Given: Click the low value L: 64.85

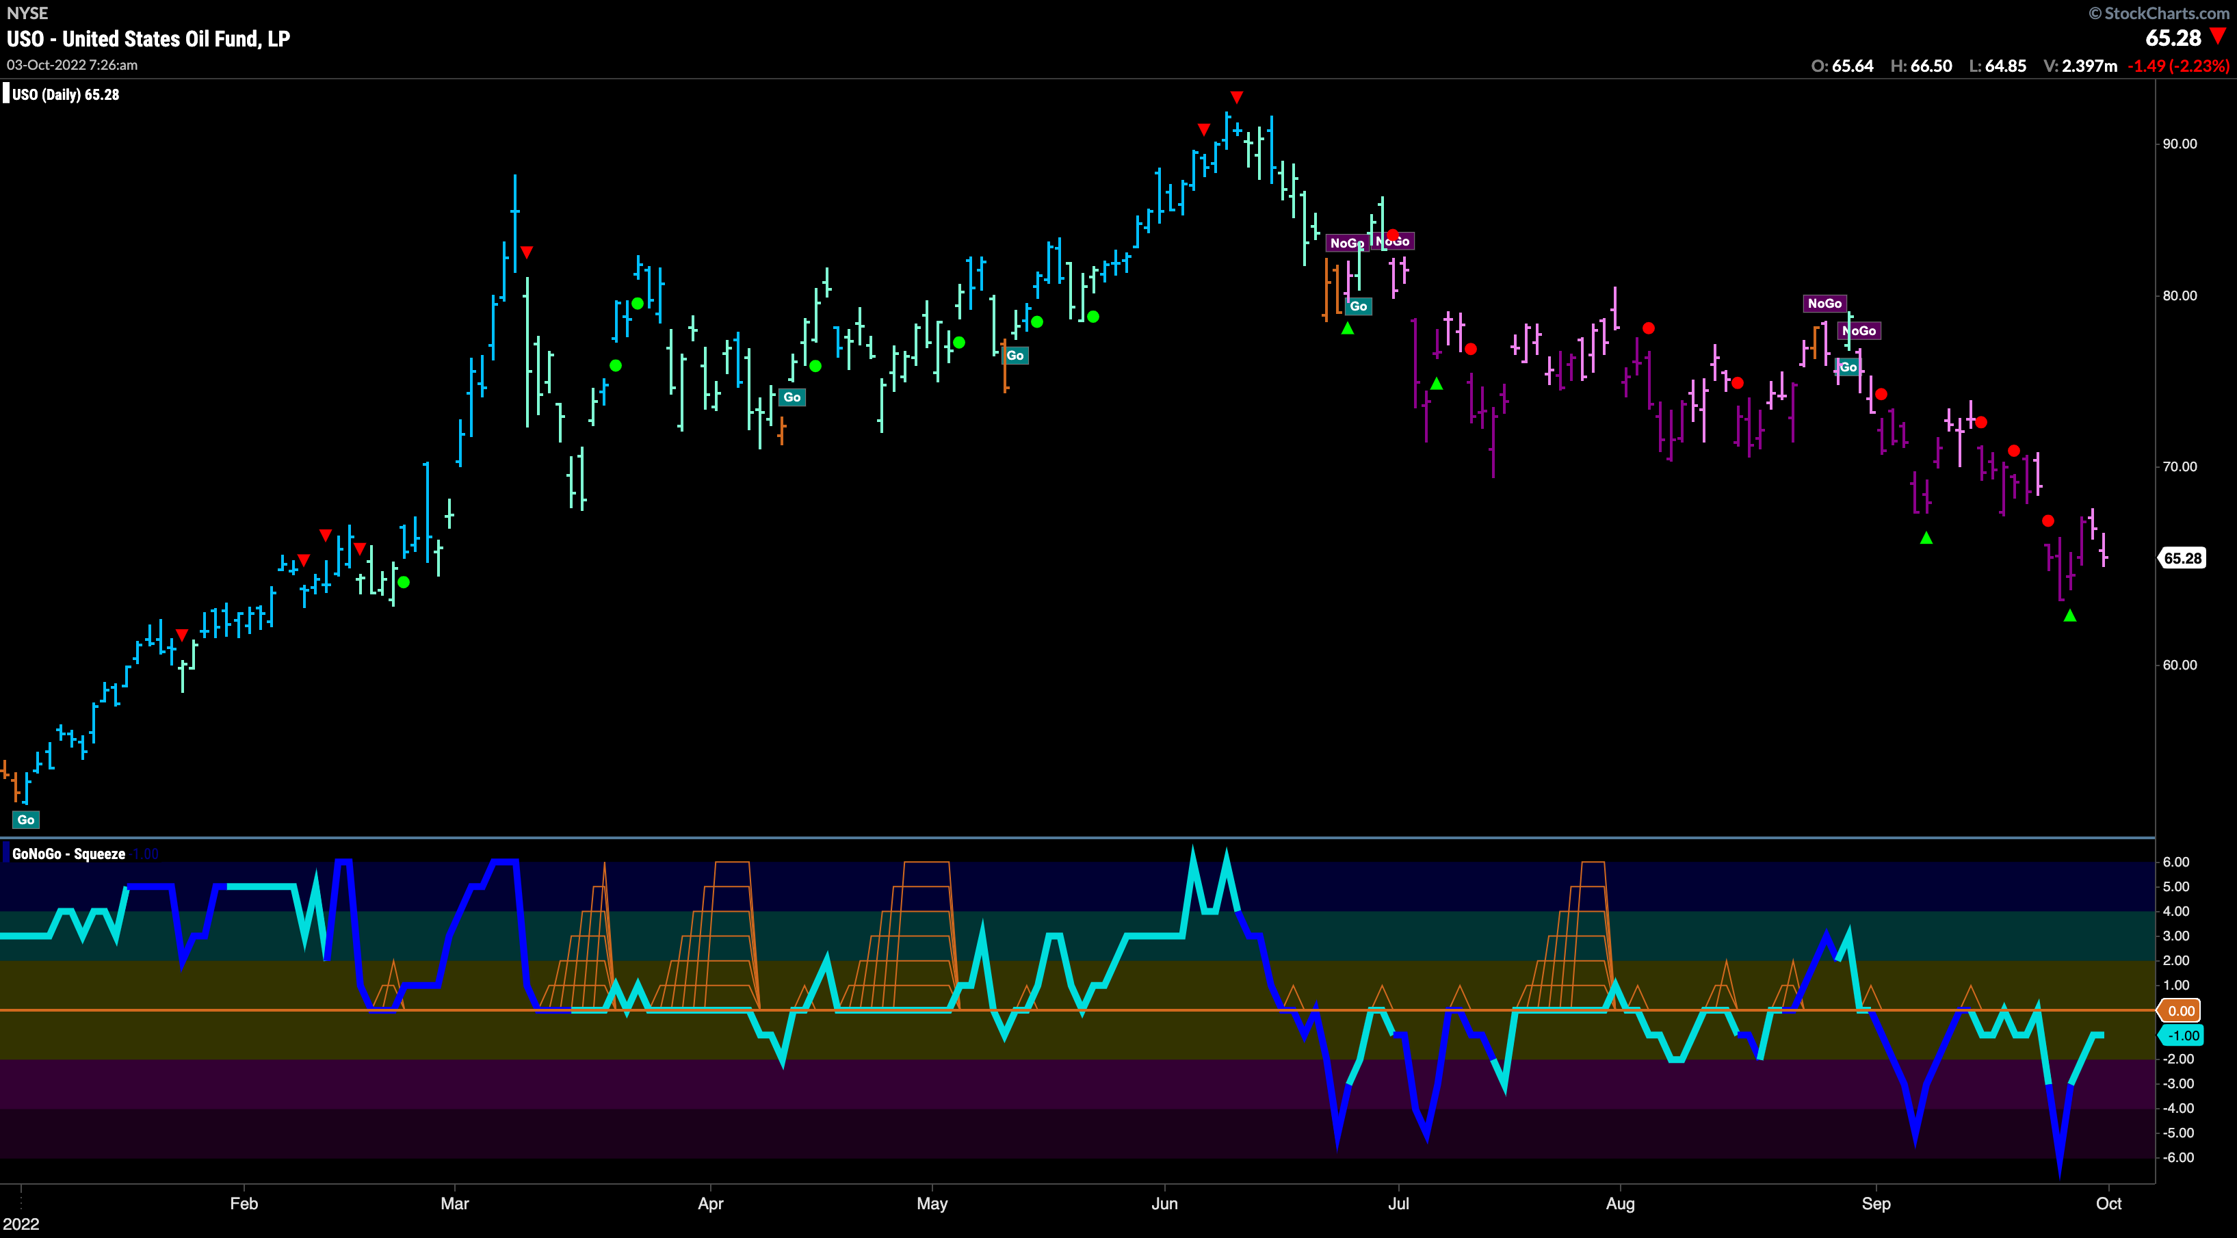Looking at the screenshot, I should click(x=1998, y=66).
